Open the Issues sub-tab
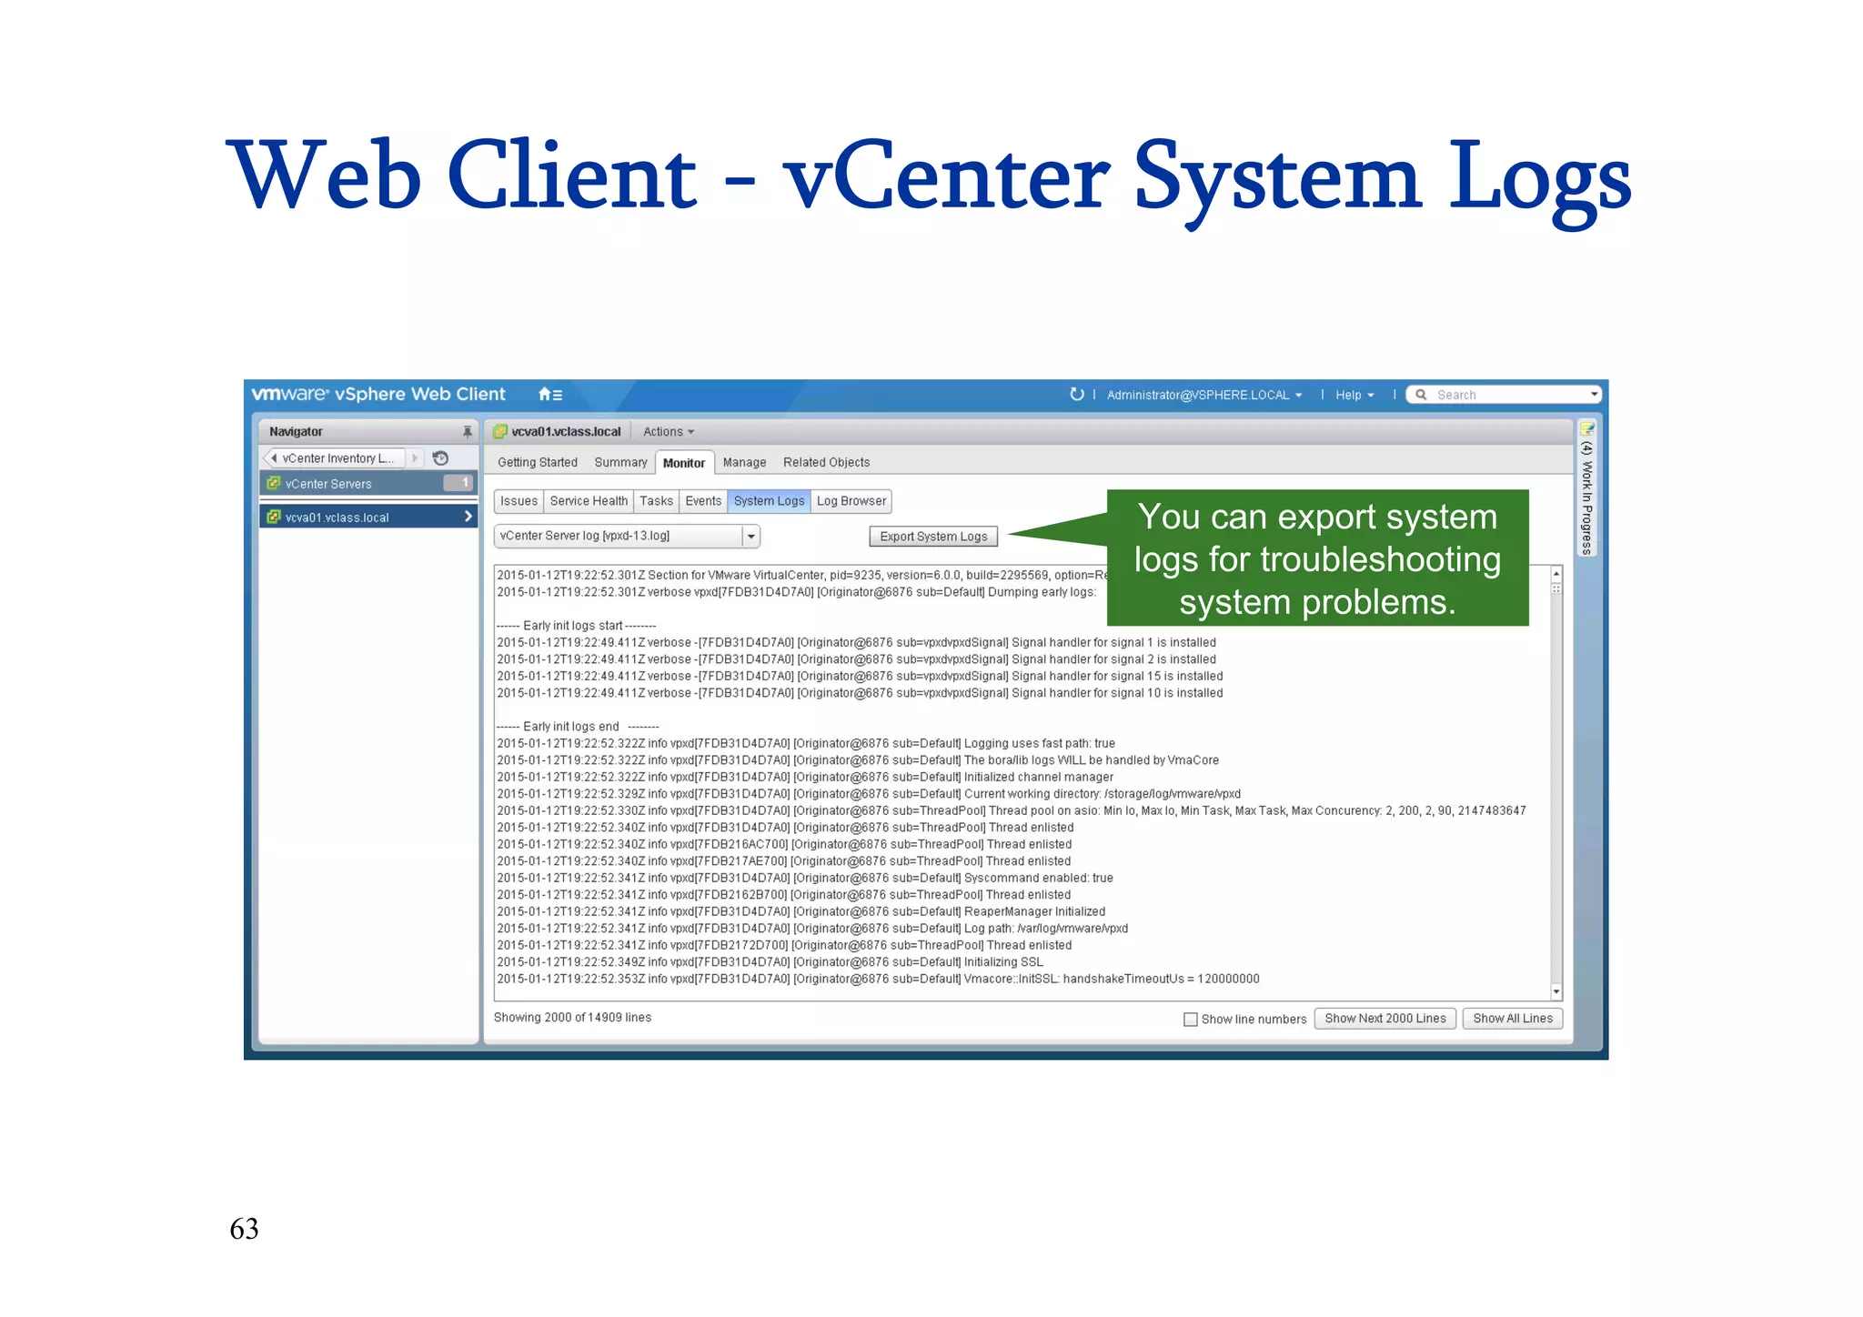The width and height of the screenshot is (1863, 1317). click(519, 501)
